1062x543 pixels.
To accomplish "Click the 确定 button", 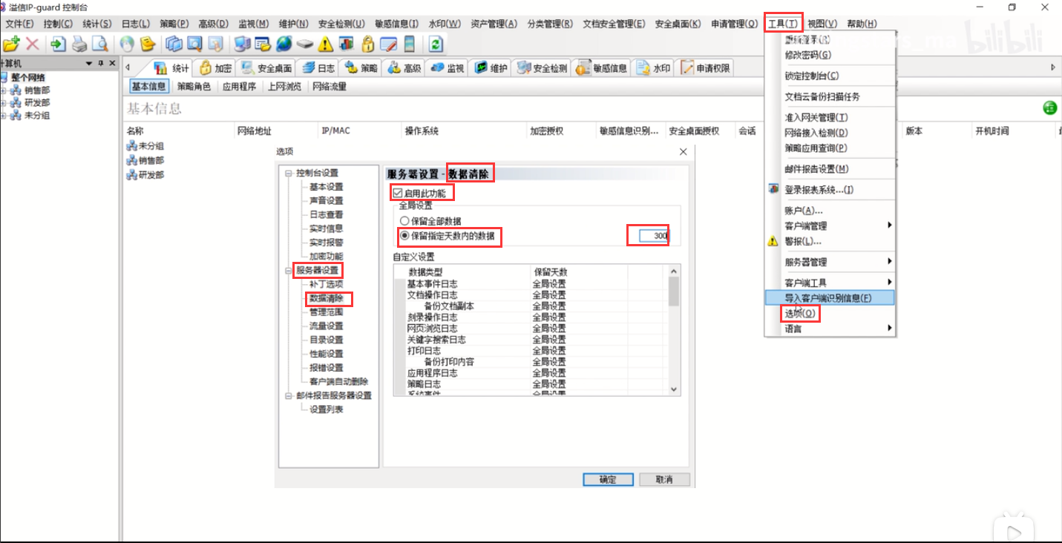I will click(x=608, y=479).
